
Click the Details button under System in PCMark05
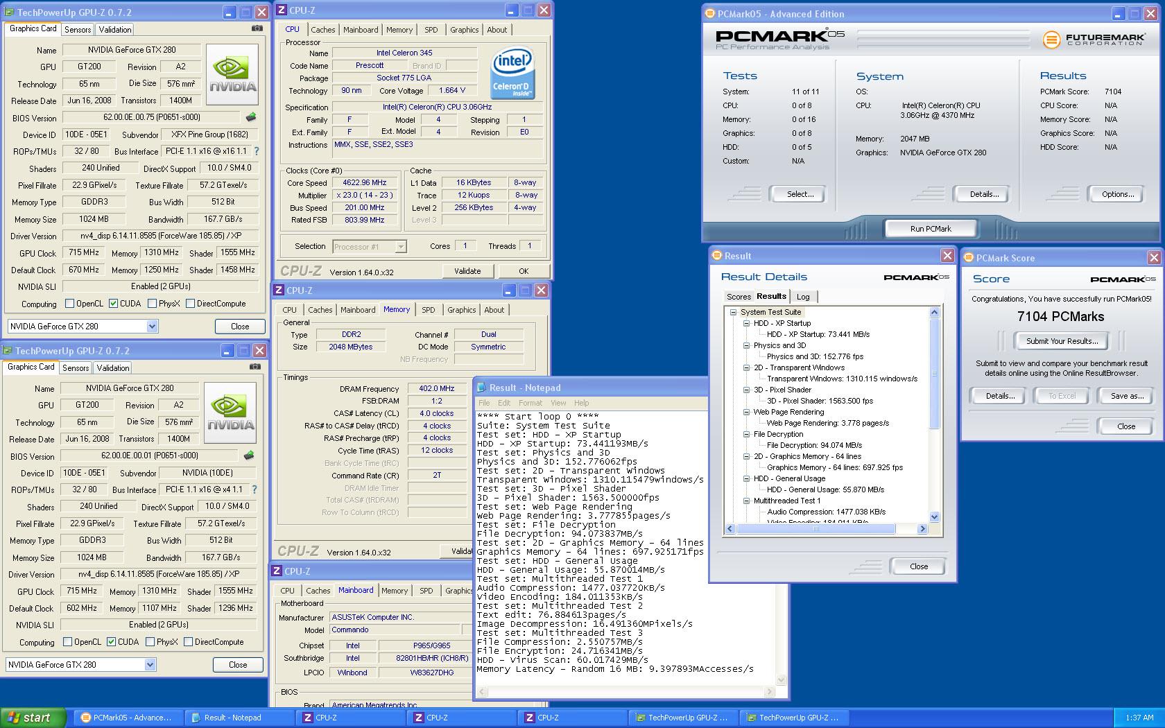[x=984, y=194]
